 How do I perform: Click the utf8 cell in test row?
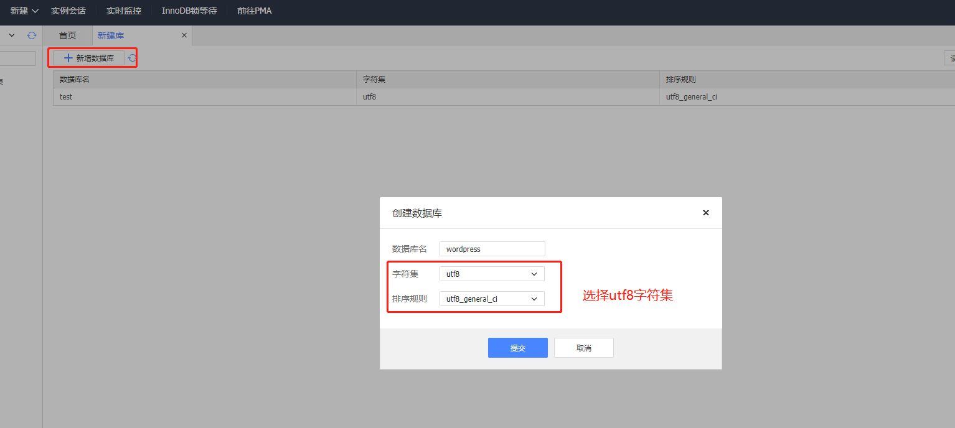[x=508, y=97]
